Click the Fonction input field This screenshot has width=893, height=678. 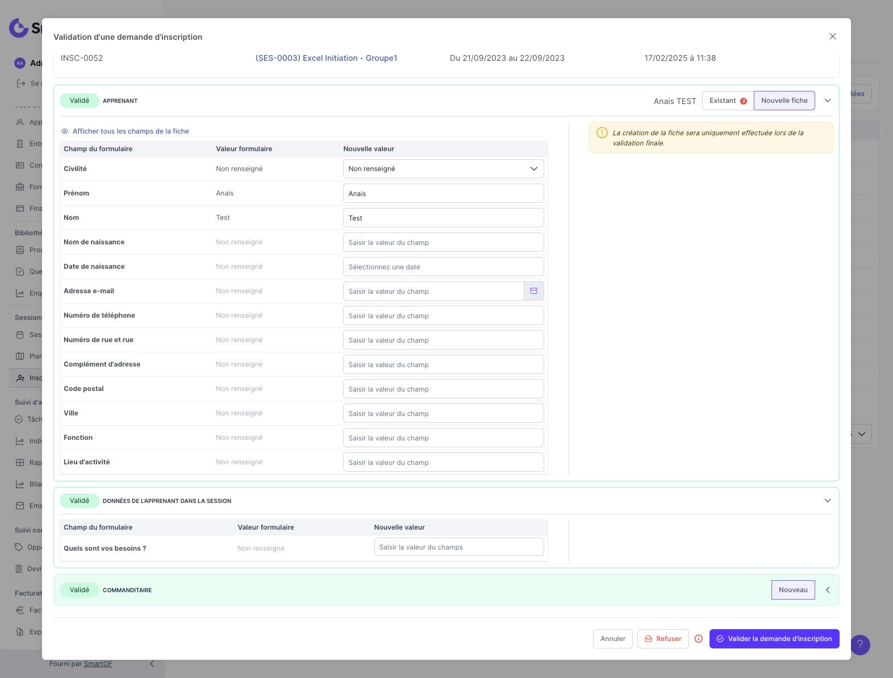(443, 438)
